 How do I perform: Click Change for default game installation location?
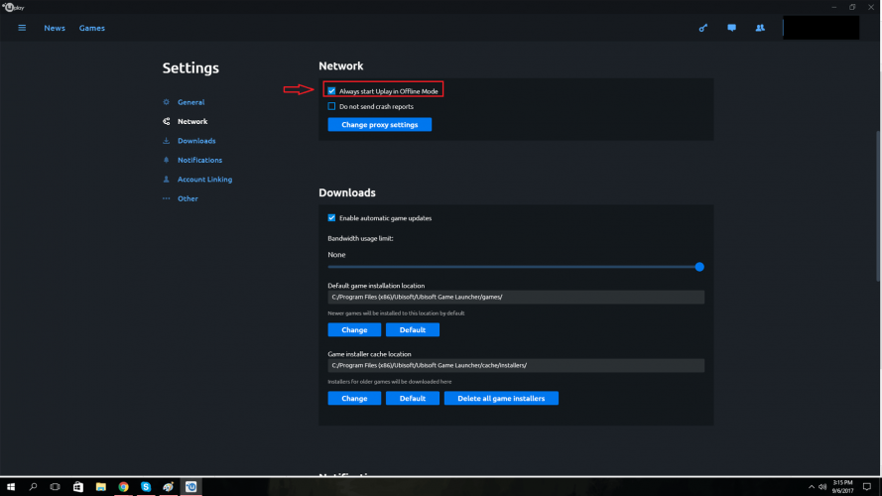[354, 329]
